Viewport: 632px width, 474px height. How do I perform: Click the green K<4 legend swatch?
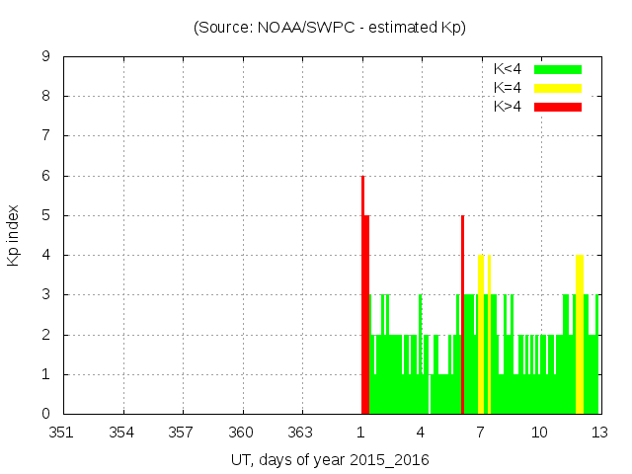tap(558, 69)
